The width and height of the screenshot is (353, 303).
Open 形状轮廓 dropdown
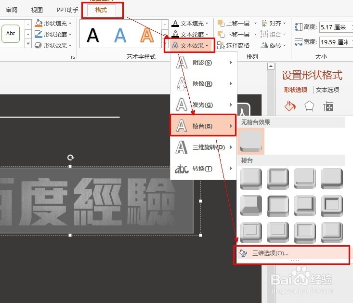point(53,34)
